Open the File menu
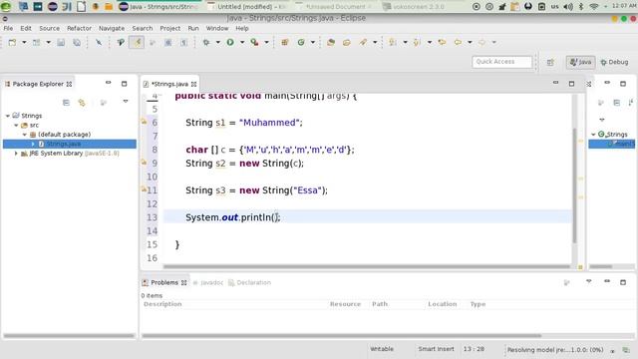 point(8,29)
